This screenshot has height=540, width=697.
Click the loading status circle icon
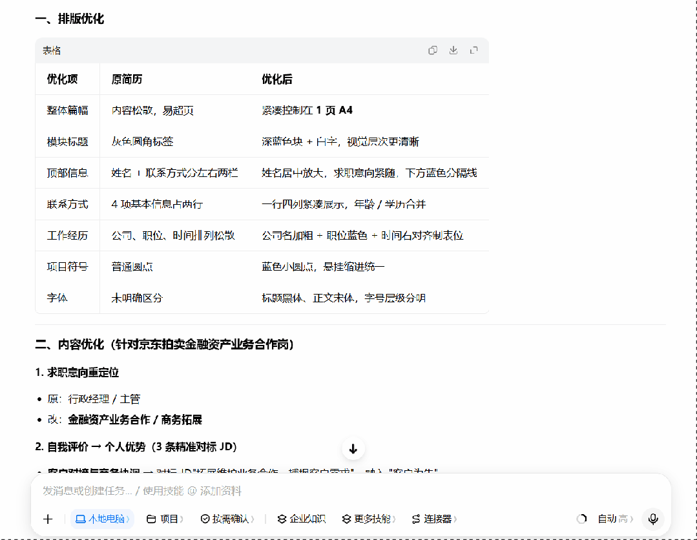tap(581, 519)
